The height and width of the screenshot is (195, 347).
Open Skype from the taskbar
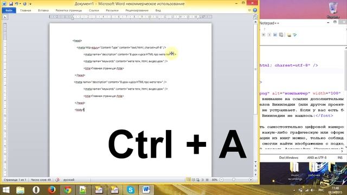[x=131, y=190]
